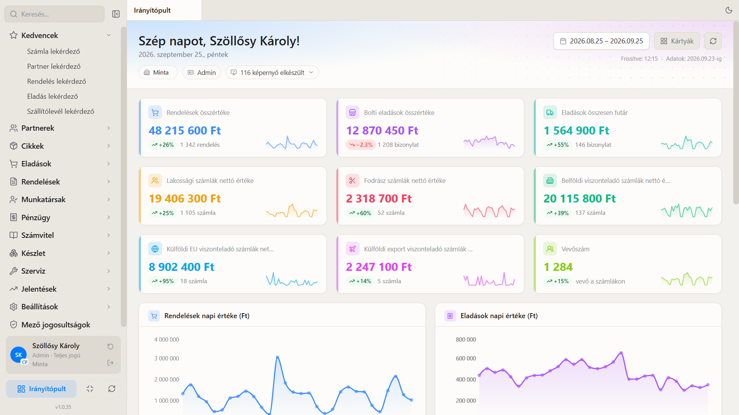Click the Beállítások gear icon
The width and height of the screenshot is (739, 415).
pos(13,307)
